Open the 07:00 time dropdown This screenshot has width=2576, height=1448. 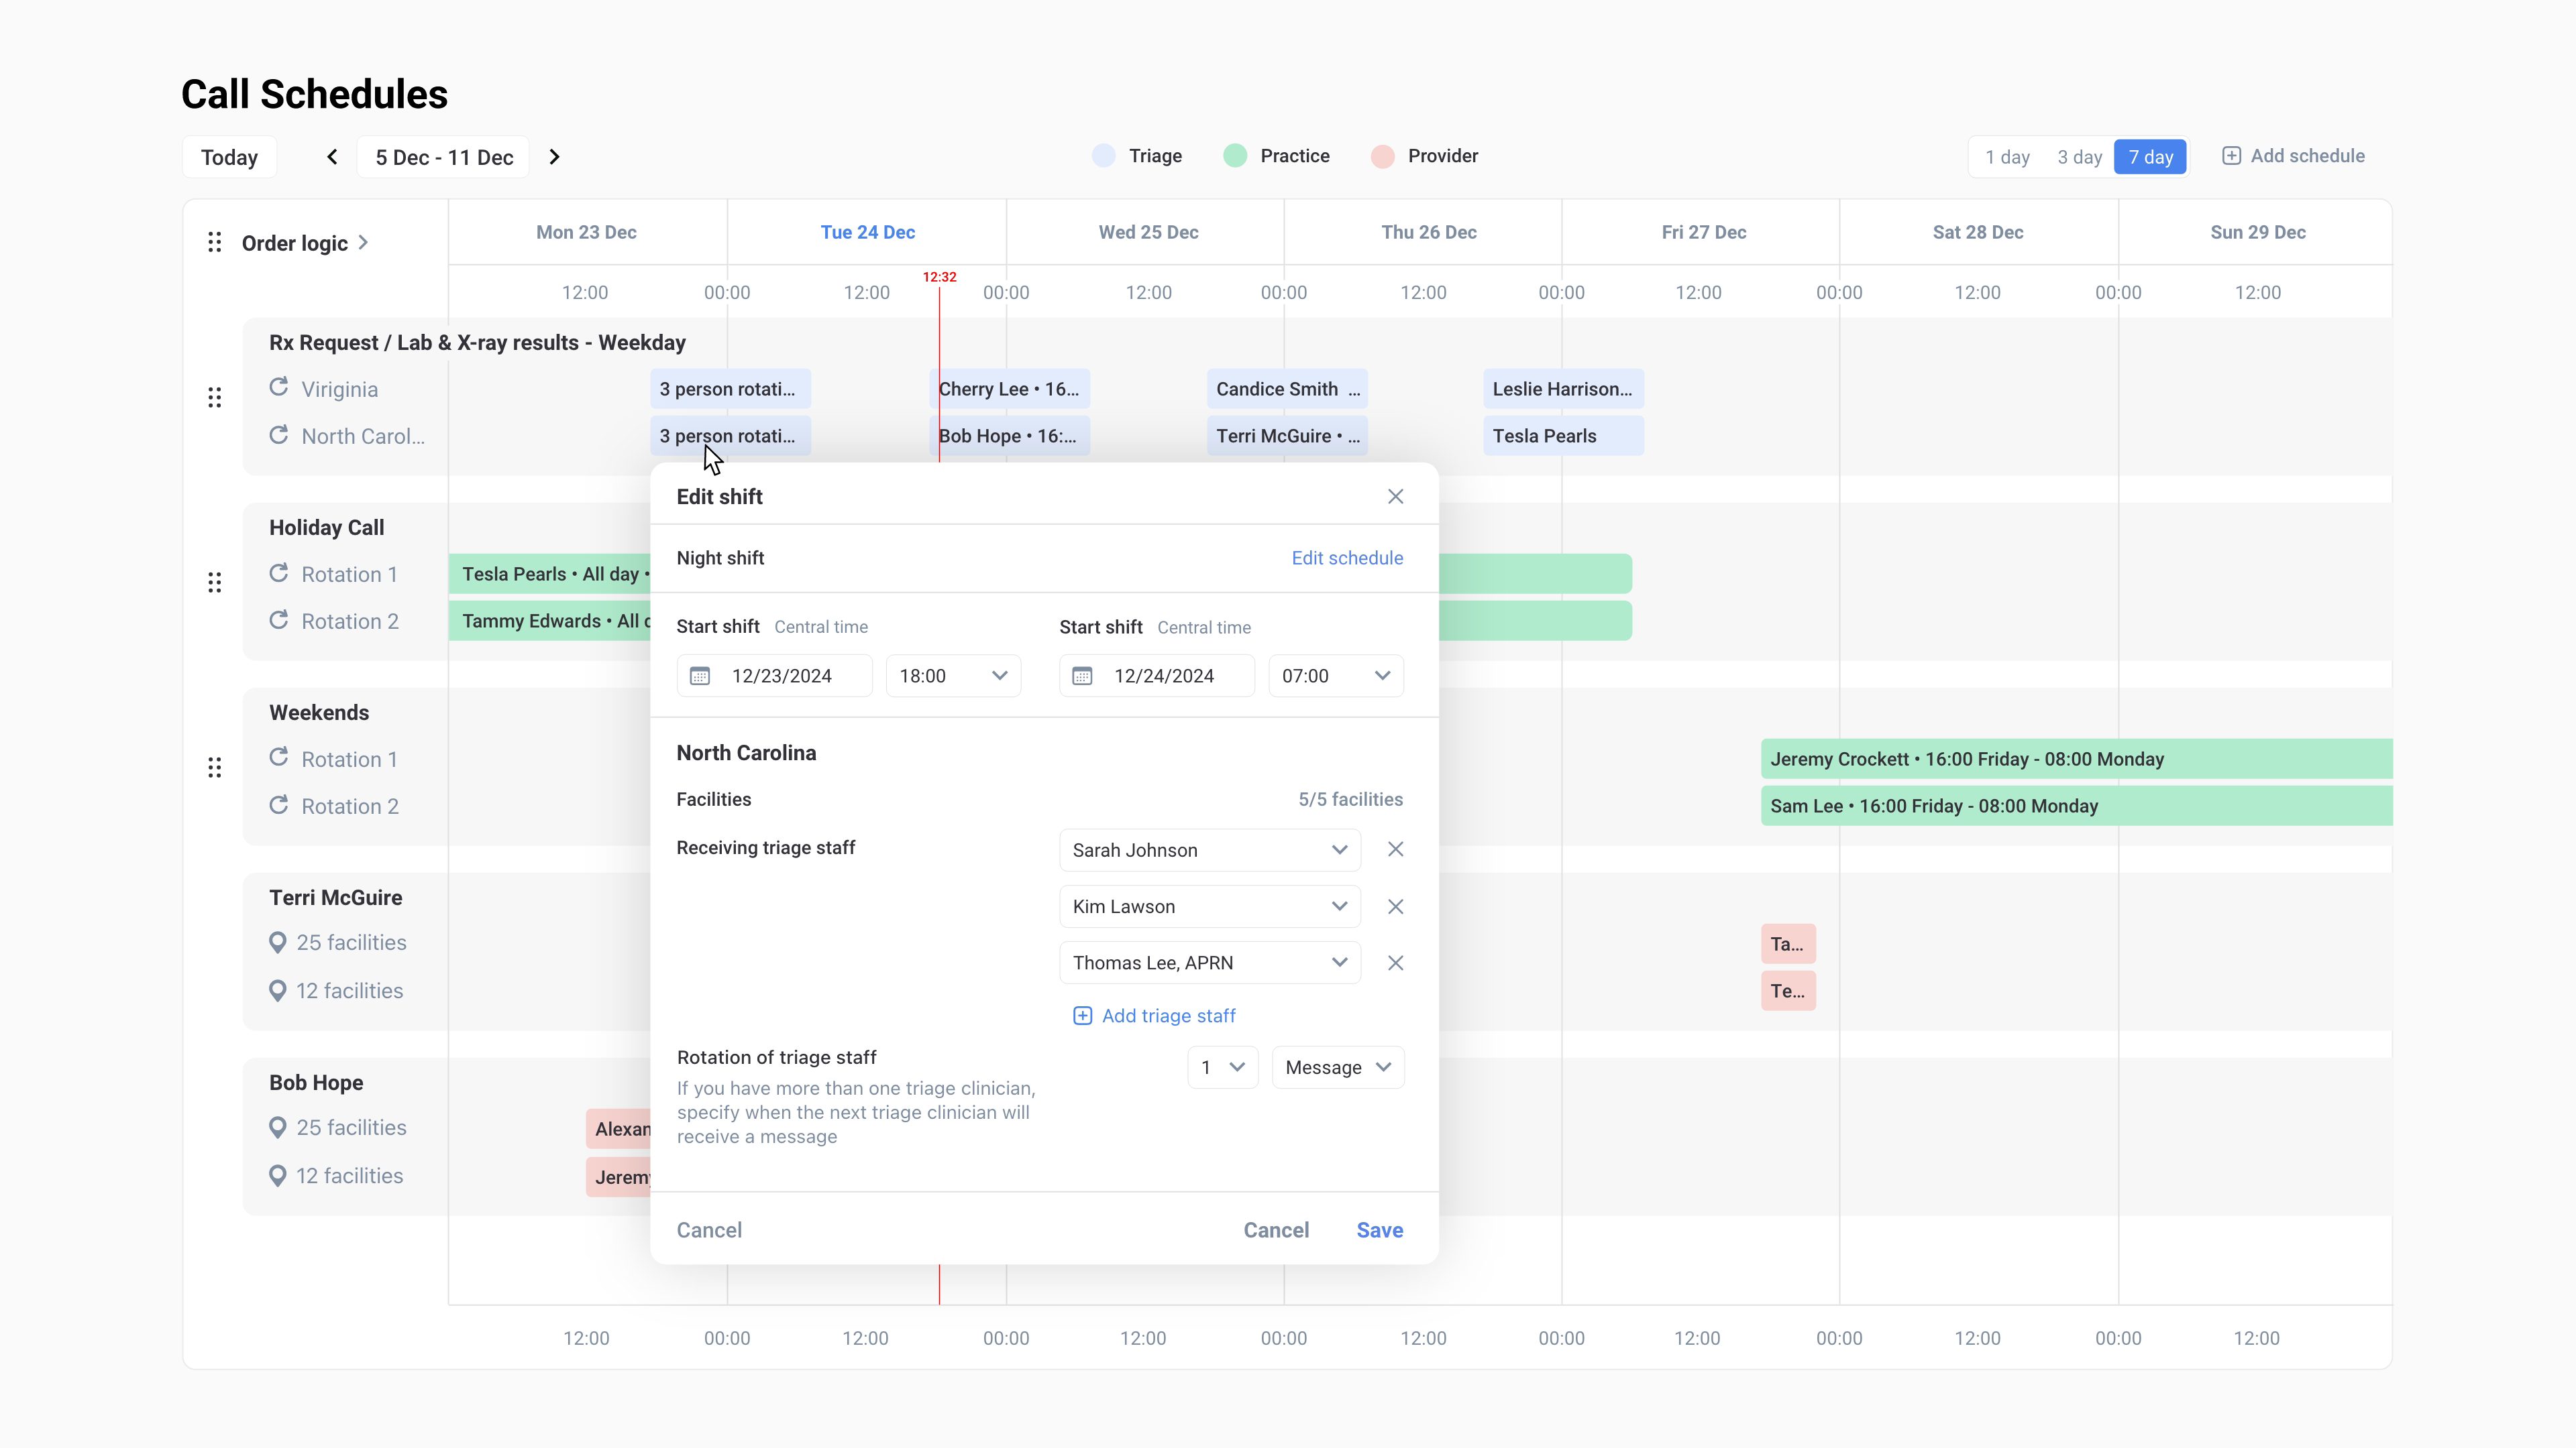click(1336, 676)
